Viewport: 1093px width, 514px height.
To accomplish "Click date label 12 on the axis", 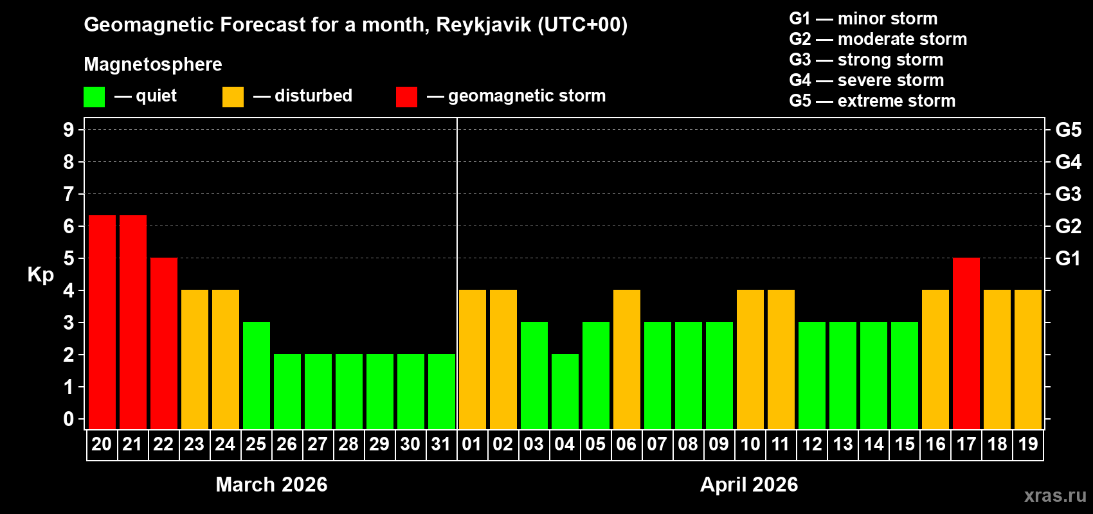I will (x=812, y=444).
